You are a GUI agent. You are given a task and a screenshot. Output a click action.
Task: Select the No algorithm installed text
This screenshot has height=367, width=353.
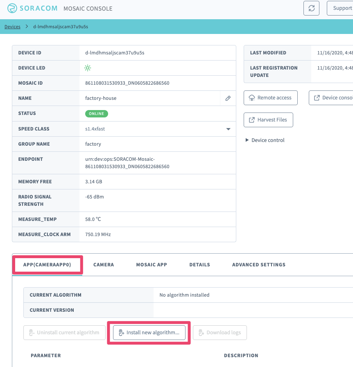point(184,295)
